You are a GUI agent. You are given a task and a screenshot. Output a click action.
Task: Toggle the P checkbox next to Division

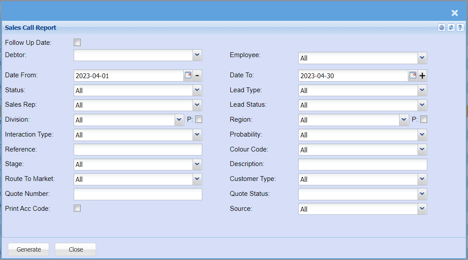click(199, 119)
